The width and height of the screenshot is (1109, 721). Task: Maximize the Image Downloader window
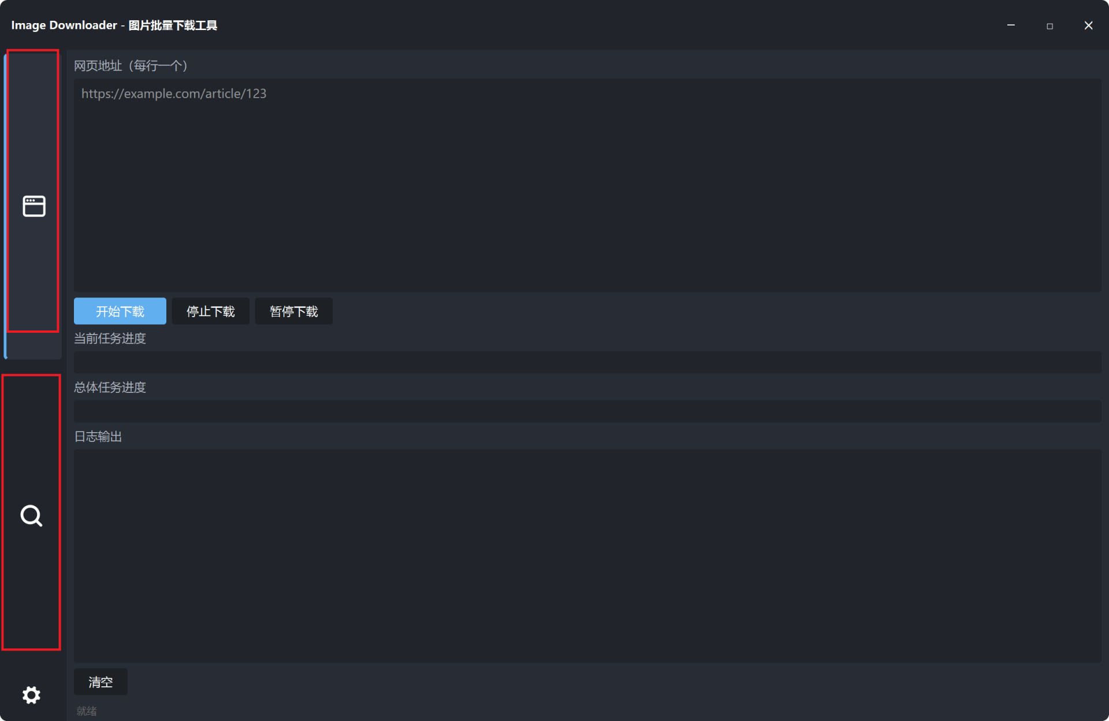pyautogui.click(x=1050, y=25)
